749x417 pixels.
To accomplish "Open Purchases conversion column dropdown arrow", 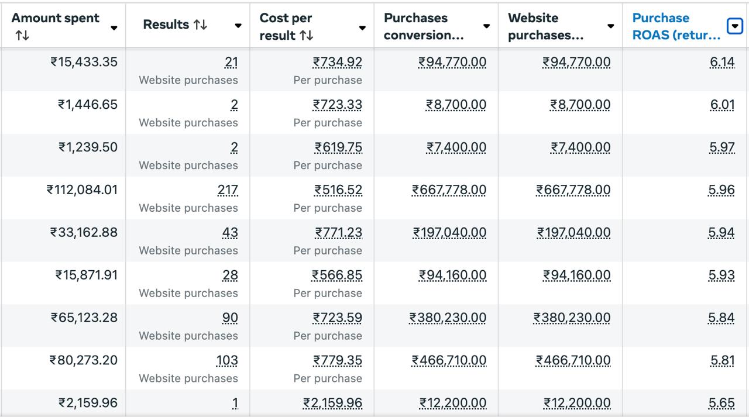I will (486, 26).
